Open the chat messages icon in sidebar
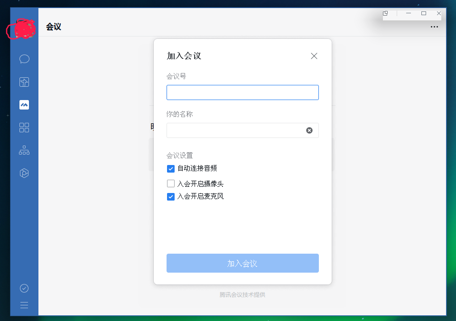The height and width of the screenshot is (321, 456). pyautogui.click(x=24, y=59)
